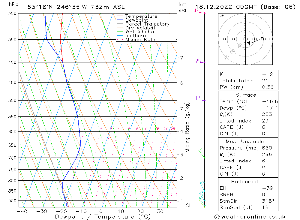Click the -40 temperature axis label
The image size is (300, 220).
(x=22, y=211)
